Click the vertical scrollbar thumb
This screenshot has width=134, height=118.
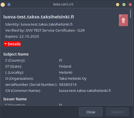130,14
